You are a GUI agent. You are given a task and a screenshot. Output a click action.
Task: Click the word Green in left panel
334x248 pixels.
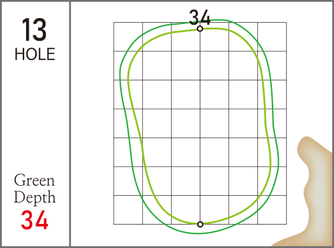(34, 180)
